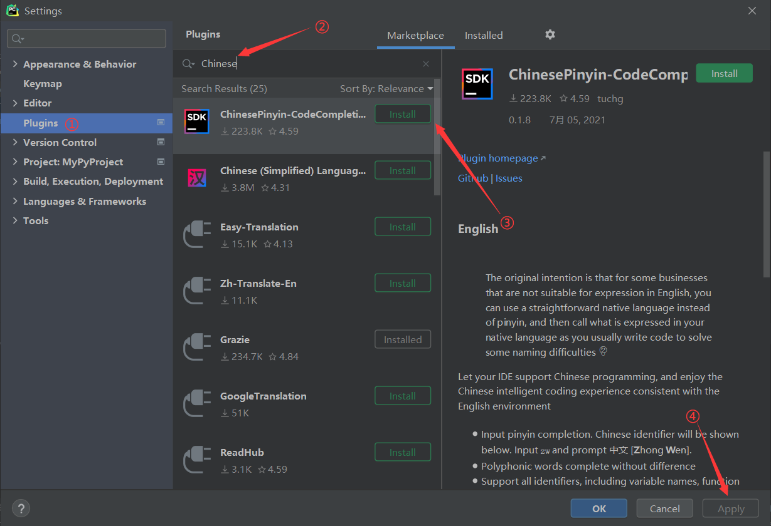The height and width of the screenshot is (526, 771).
Task: Open the plugin search options magnifier
Action: point(188,64)
